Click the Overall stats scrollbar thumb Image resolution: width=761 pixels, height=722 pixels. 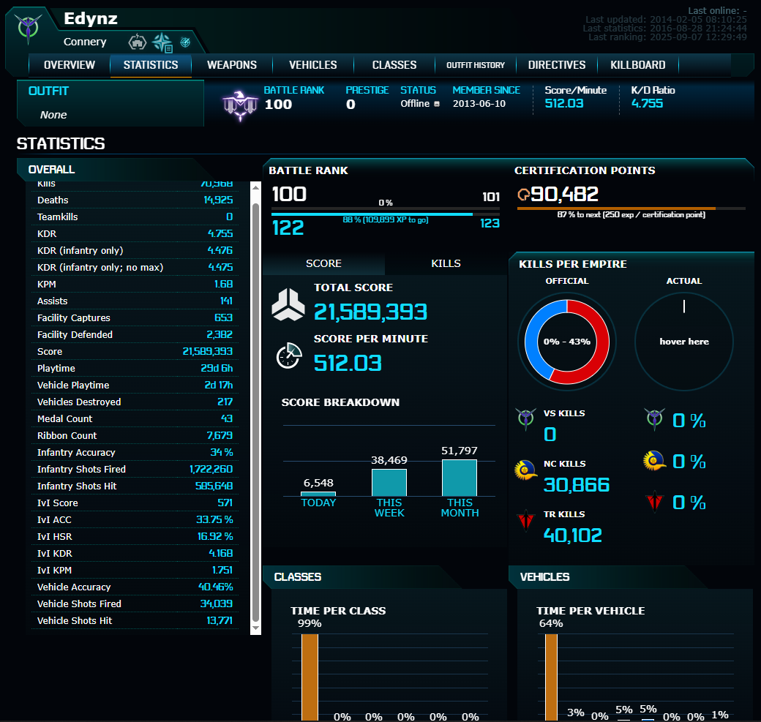(256, 413)
